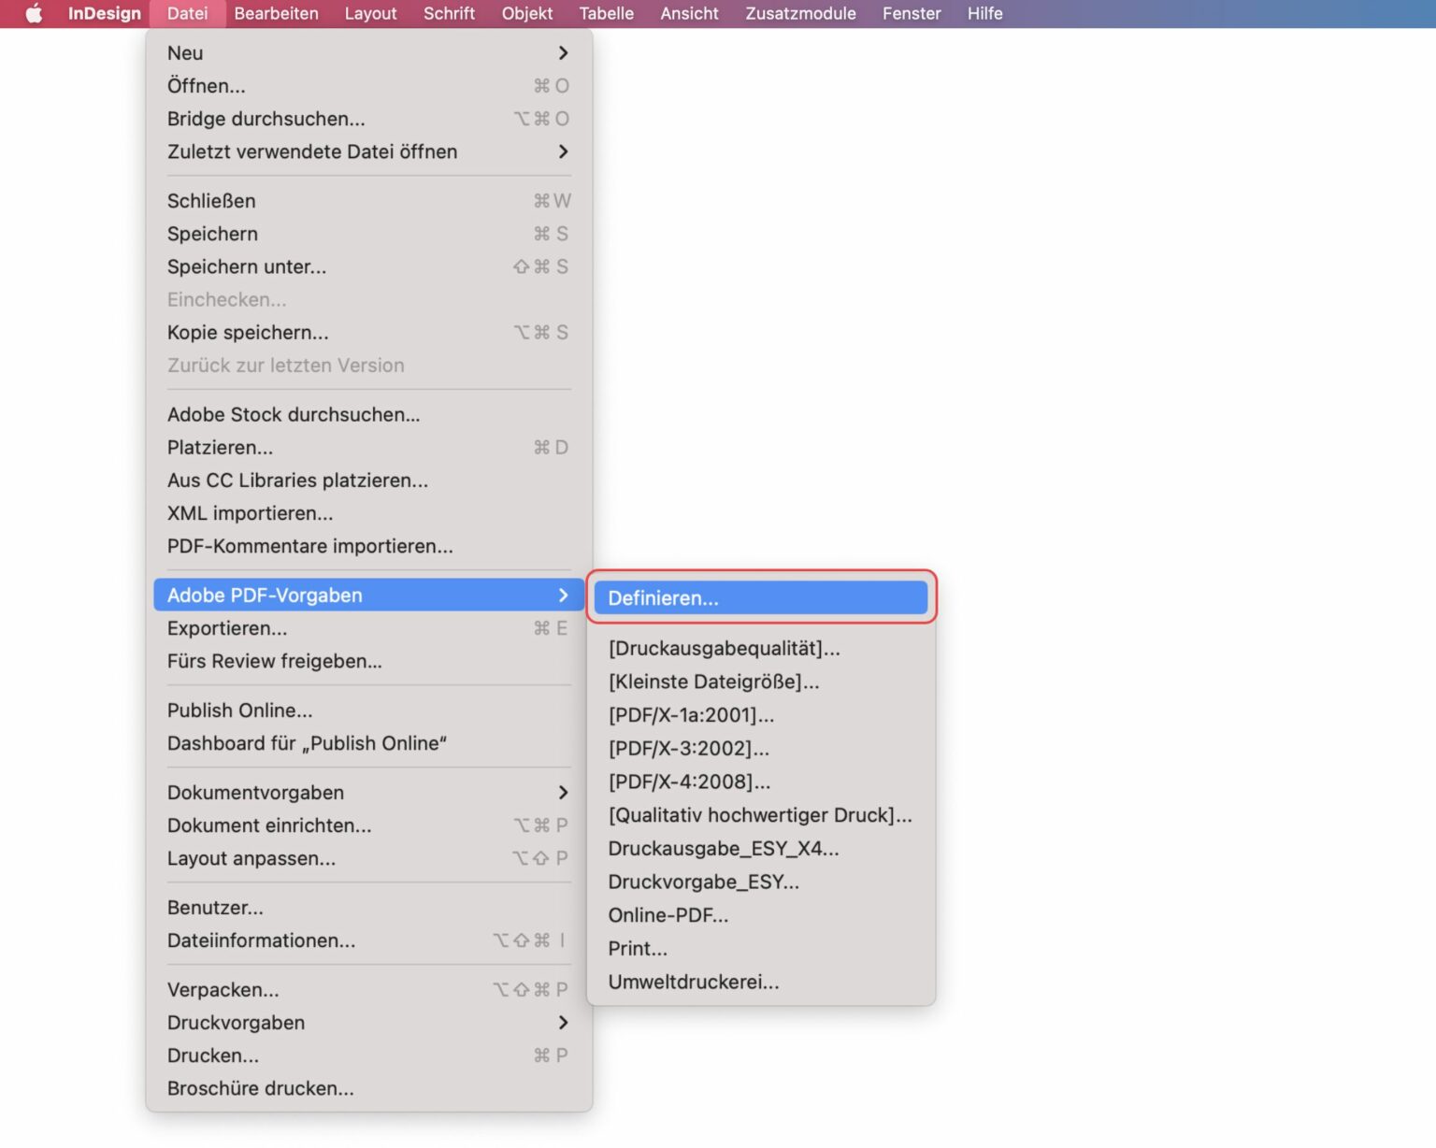The width and height of the screenshot is (1436, 1148).
Task: Choose Öffnen... from the Datei menu
Action: [x=368, y=86]
